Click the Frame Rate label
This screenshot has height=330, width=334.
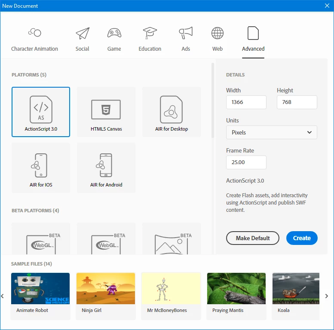click(x=240, y=150)
